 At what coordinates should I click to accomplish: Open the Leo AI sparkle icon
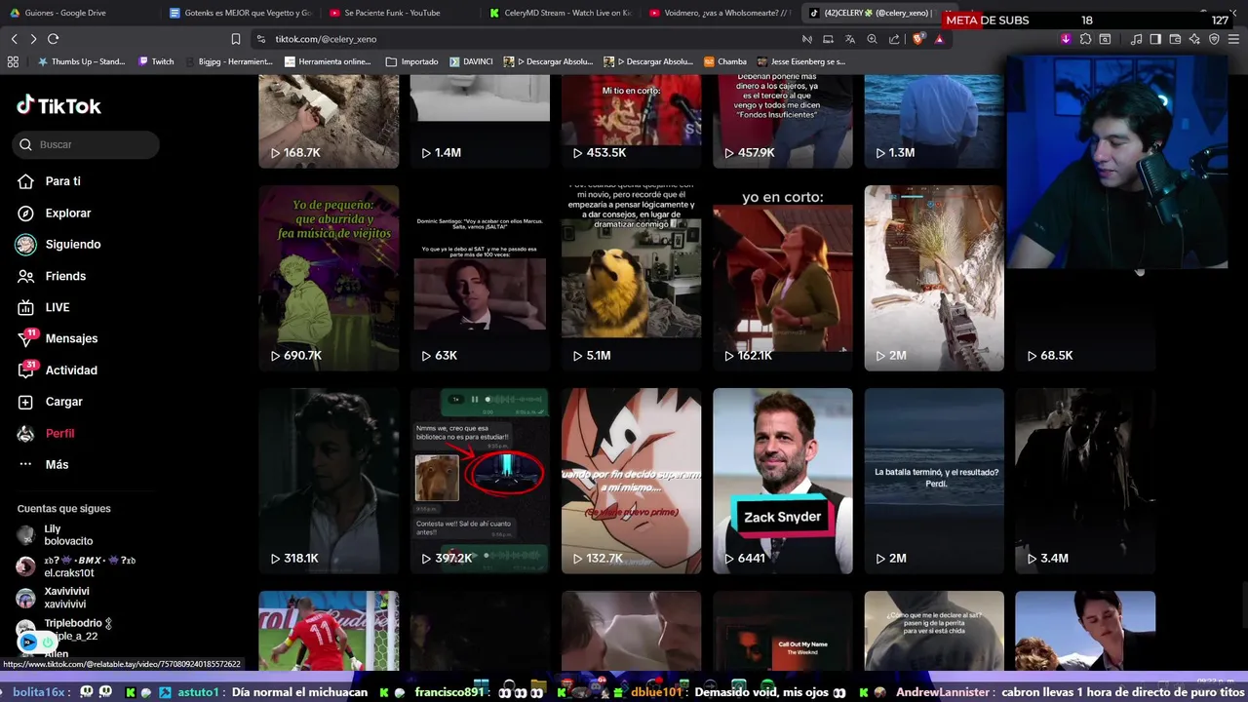[x=1194, y=39]
